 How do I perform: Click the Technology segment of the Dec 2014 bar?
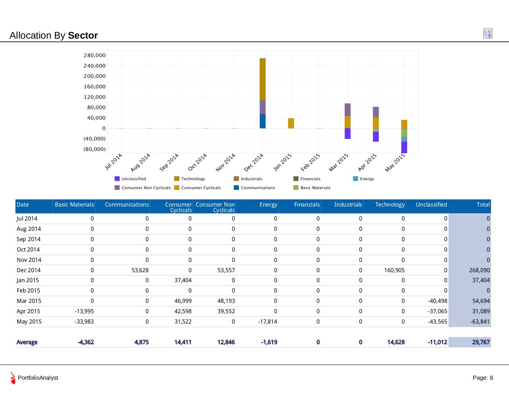coord(262,79)
